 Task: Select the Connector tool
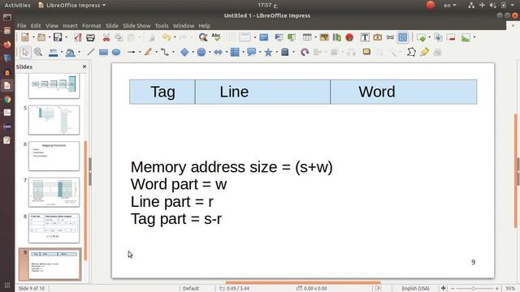165,52
